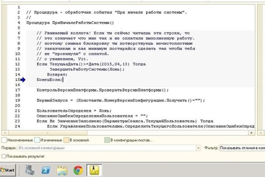Click the blue arrow marker on line 15
Viewport: 265px width, 177px height.
(x=23, y=79)
